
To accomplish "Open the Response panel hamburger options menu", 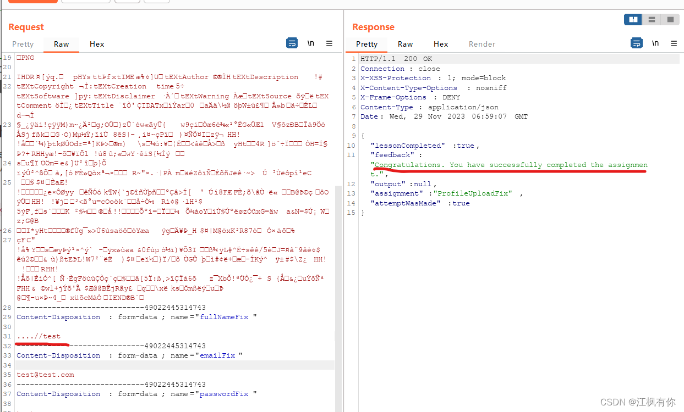I will pos(674,43).
